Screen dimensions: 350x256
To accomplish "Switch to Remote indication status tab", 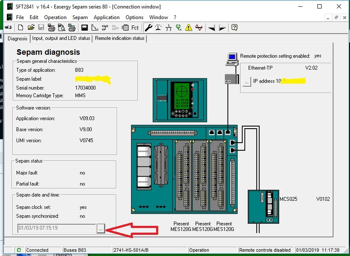I will click(x=119, y=38).
